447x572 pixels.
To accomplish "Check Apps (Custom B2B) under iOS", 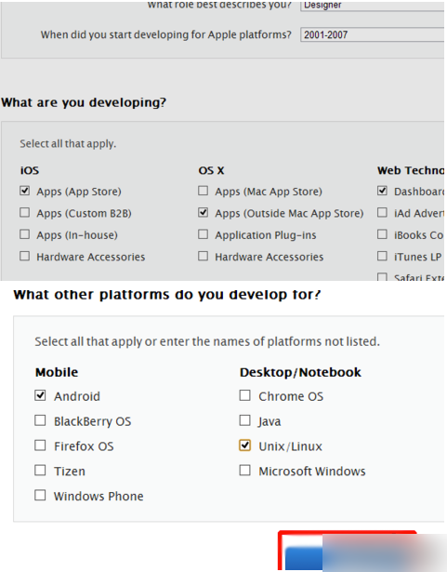I will 25,212.
